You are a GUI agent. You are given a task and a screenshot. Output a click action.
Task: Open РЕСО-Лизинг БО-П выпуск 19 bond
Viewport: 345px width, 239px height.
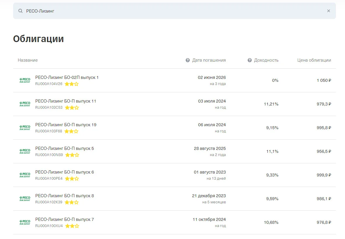(x=66, y=125)
